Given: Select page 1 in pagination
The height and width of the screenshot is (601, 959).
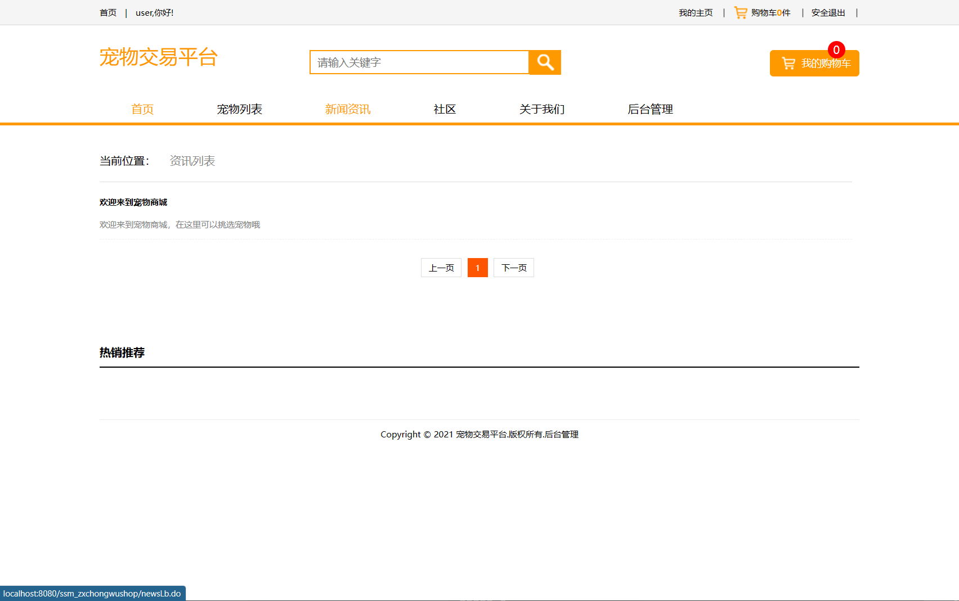Looking at the screenshot, I should coord(477,268).
